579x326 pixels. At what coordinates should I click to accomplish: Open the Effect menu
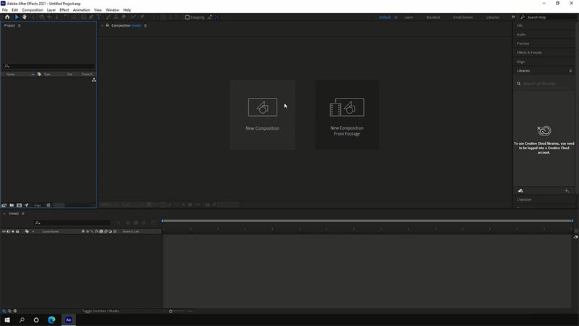[x=64, y=10]
